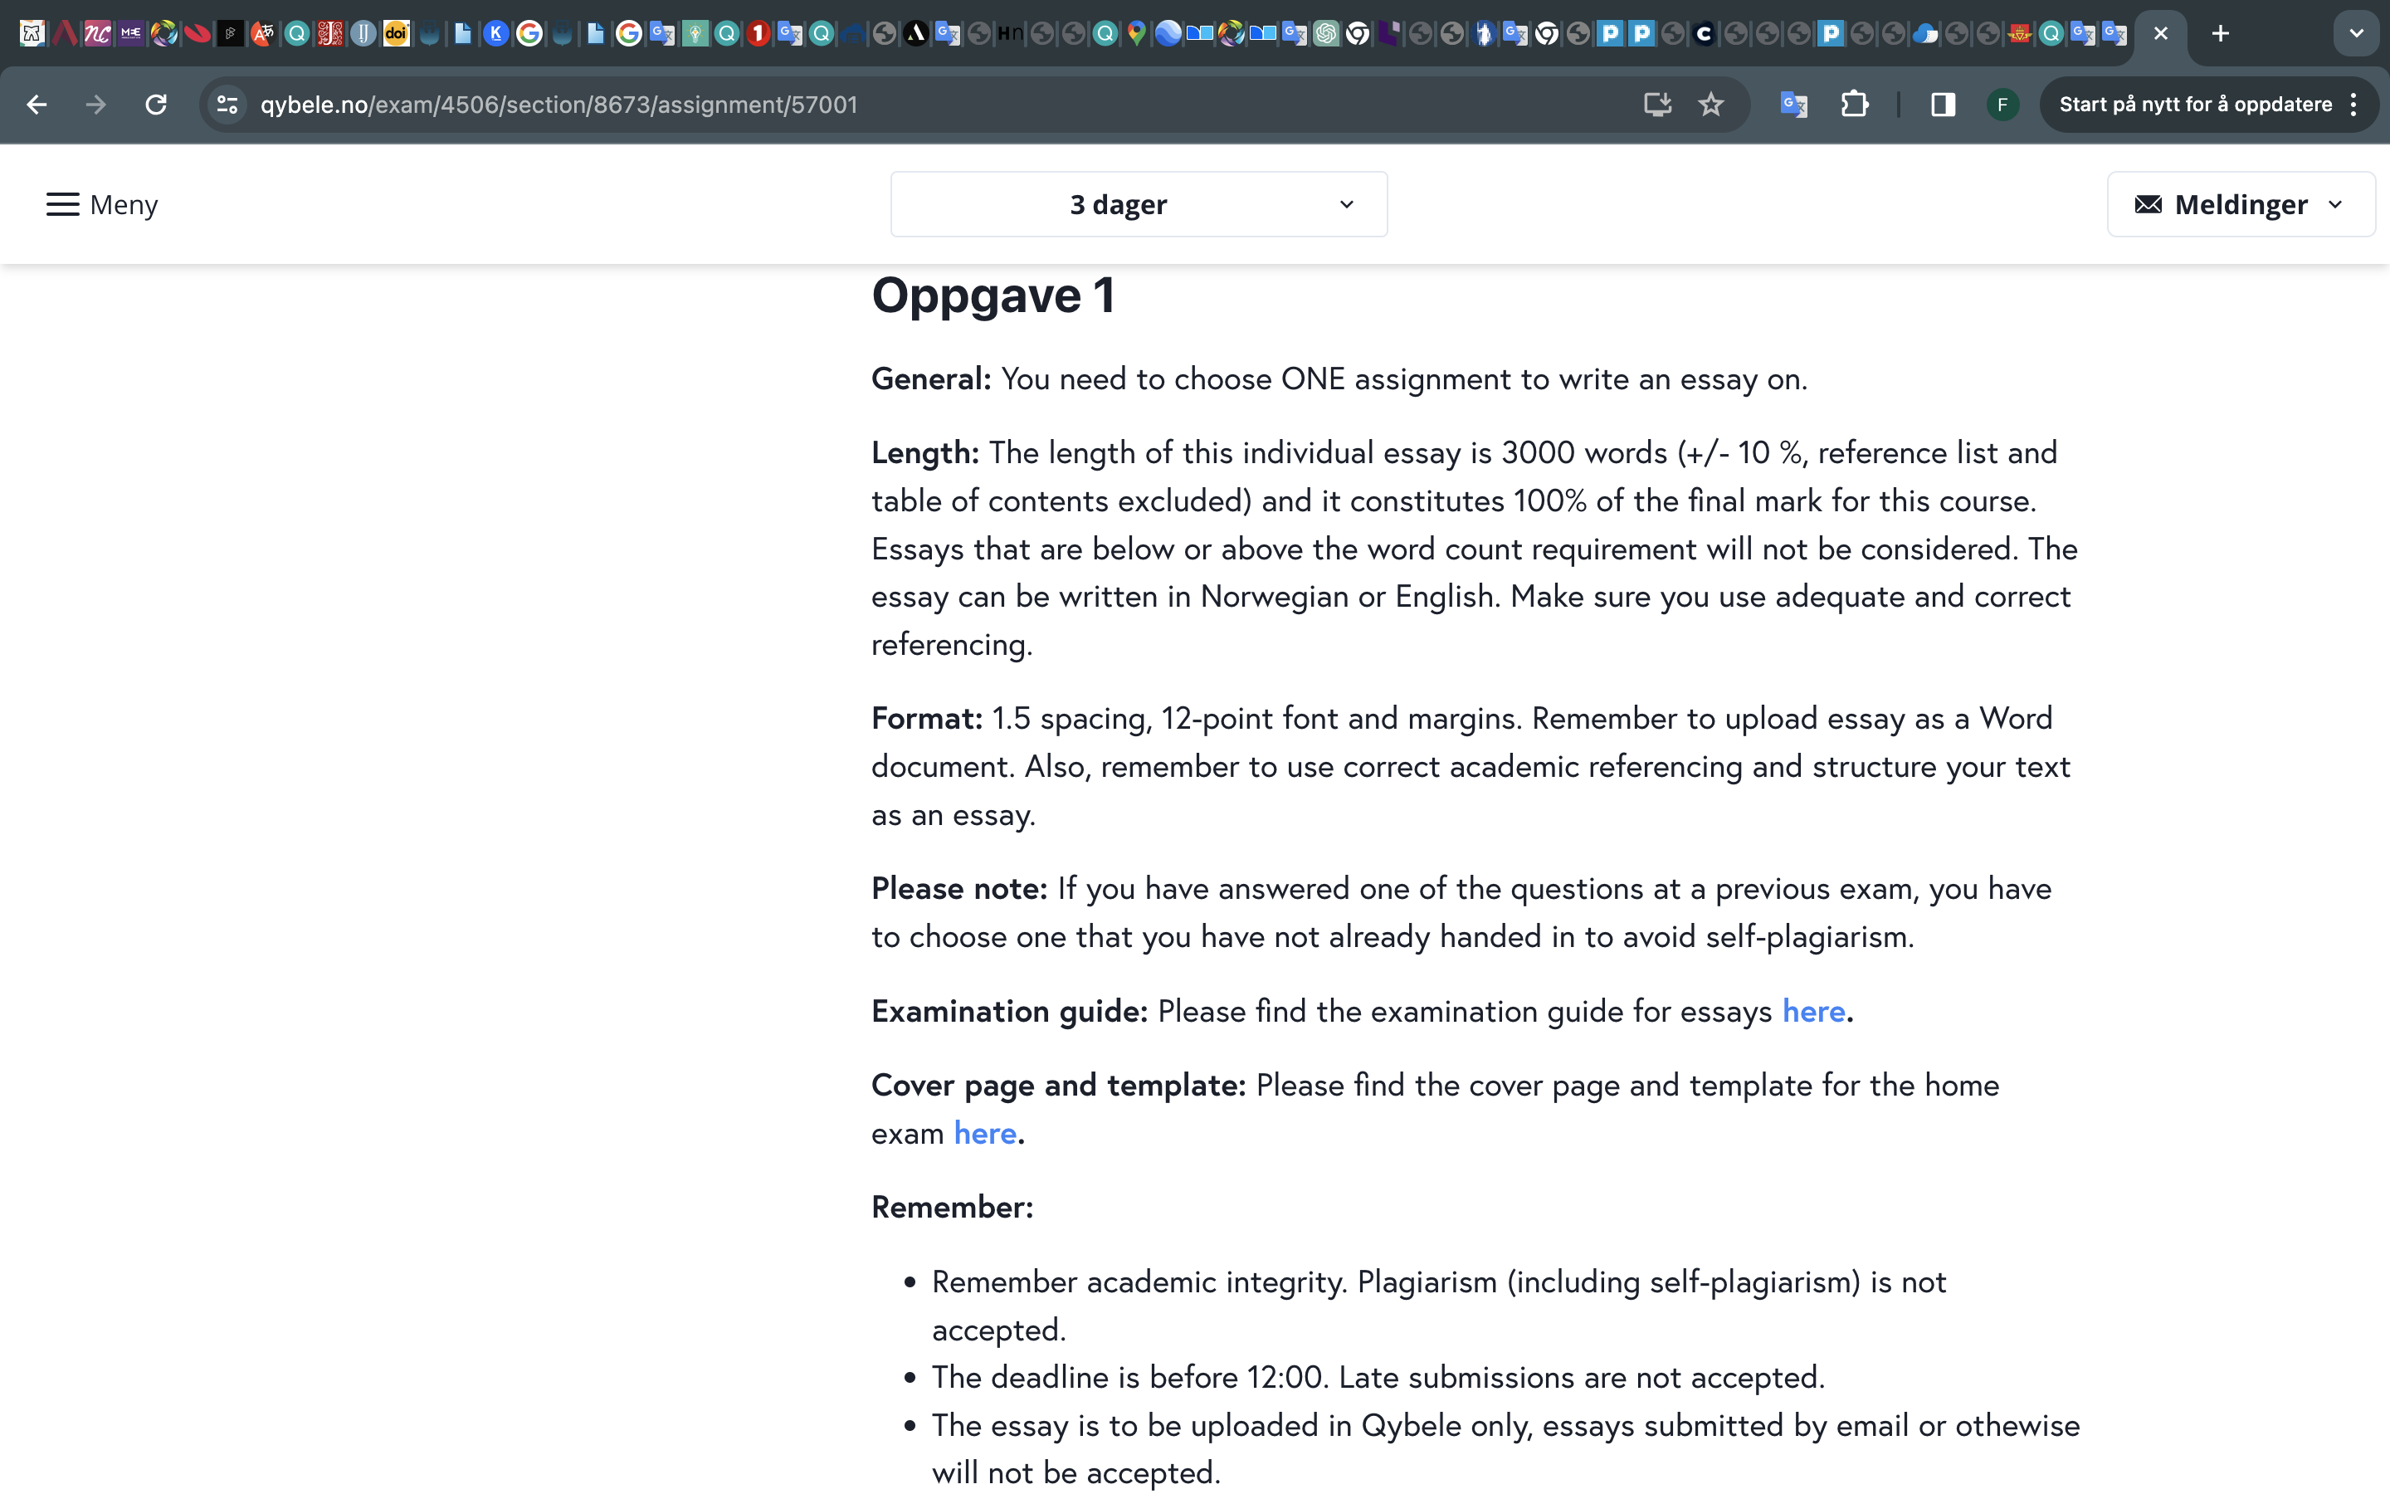Click the 'Examination guide:' label
2390x1494 pixels.
[1009, 1011]
